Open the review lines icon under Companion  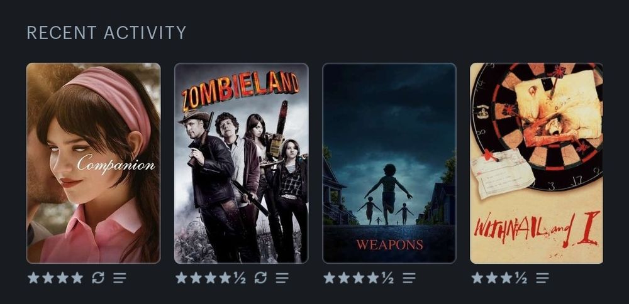(120, 278)
